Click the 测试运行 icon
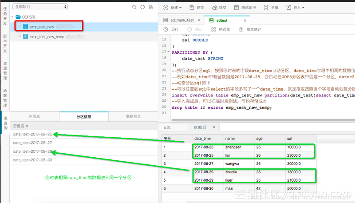355x203 pixels. tap(237, 8)
